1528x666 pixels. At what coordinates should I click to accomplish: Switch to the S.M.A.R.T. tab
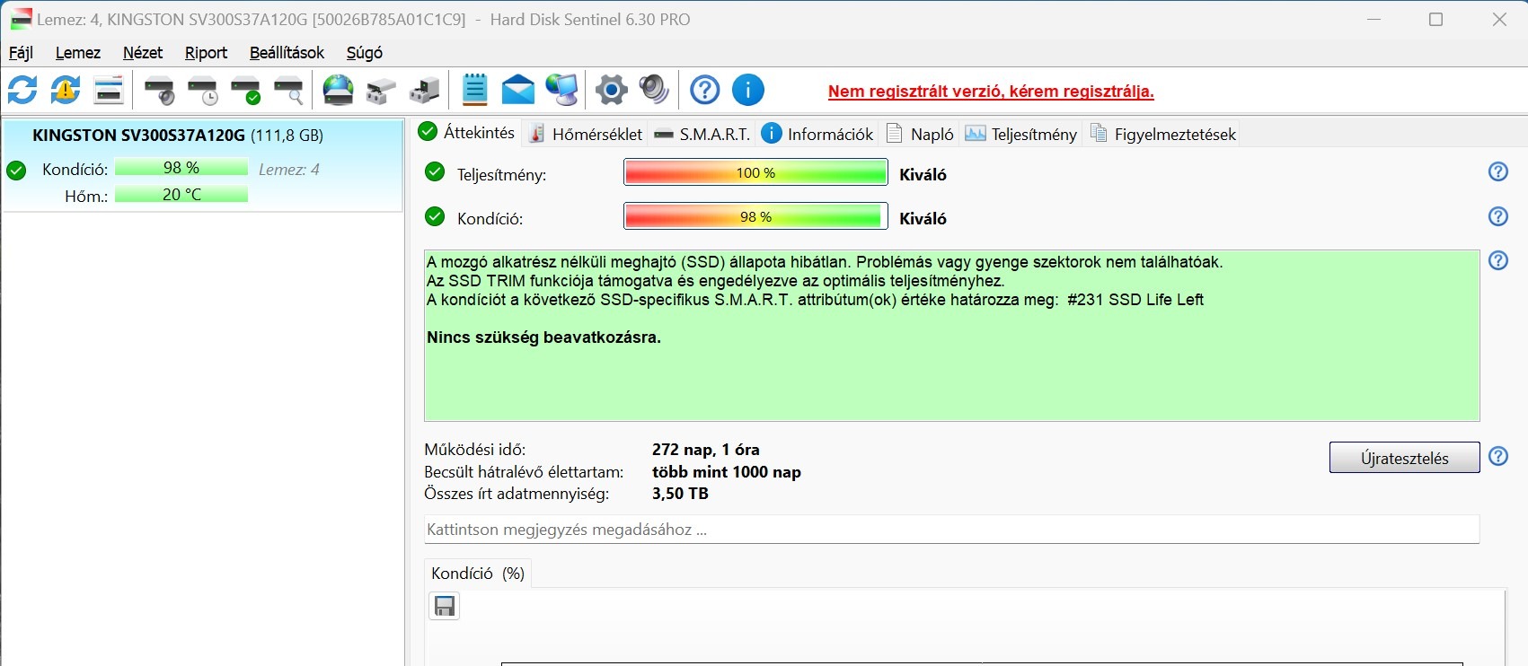(702, 134)
